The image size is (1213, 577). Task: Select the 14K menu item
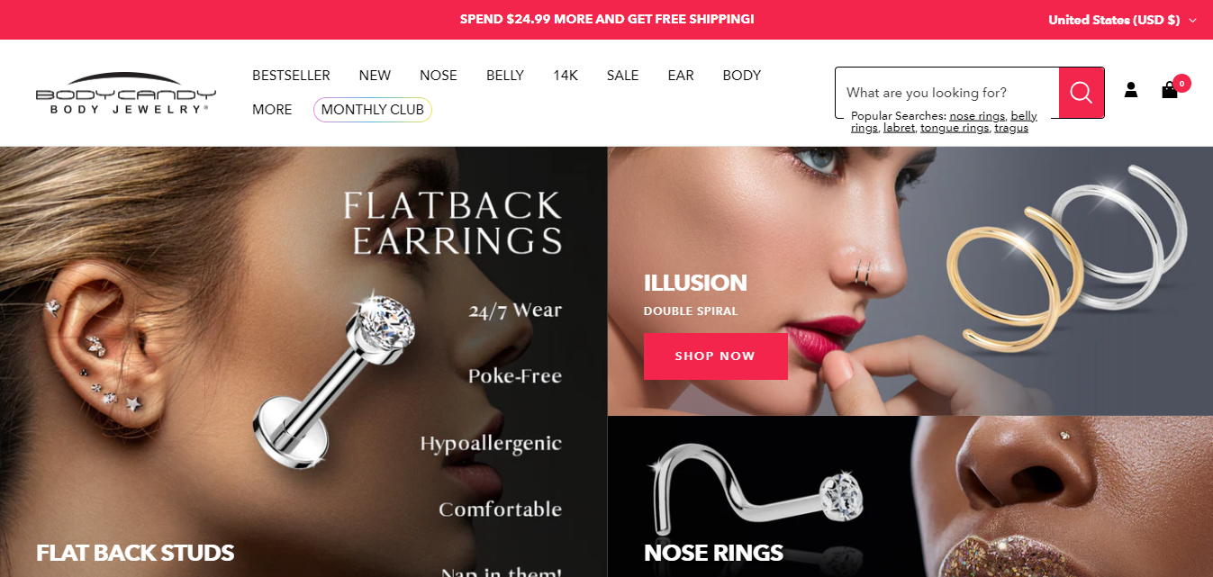coord(566,76)
